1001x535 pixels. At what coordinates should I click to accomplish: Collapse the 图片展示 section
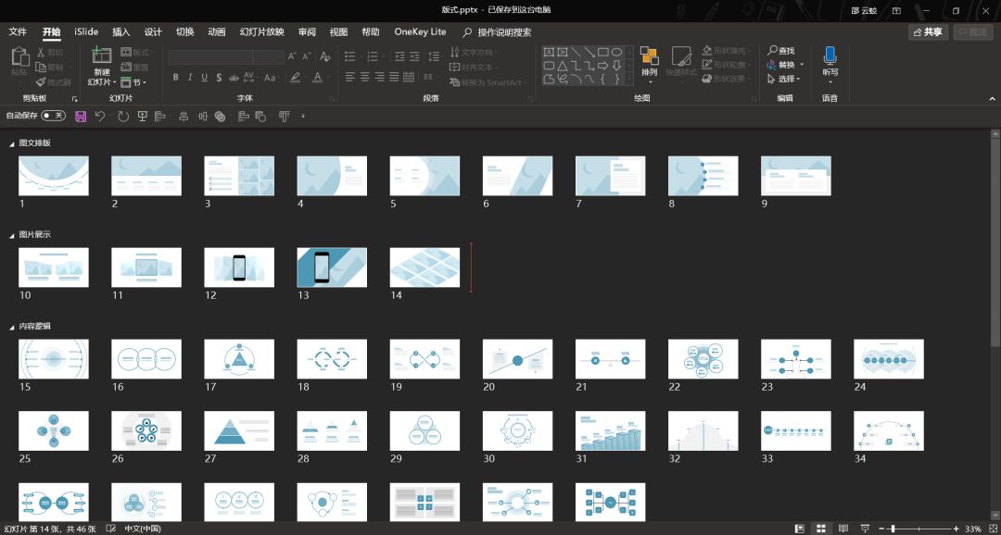coord(12,235)
